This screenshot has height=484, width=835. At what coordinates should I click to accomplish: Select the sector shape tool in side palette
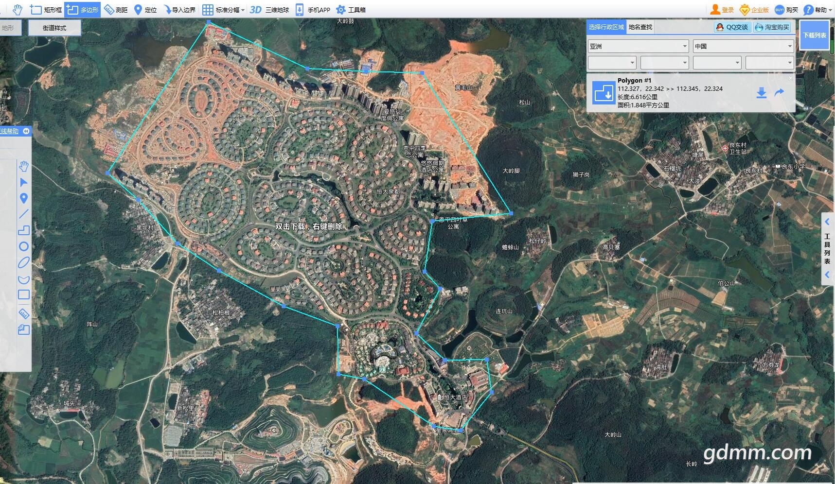coord(23,279)
